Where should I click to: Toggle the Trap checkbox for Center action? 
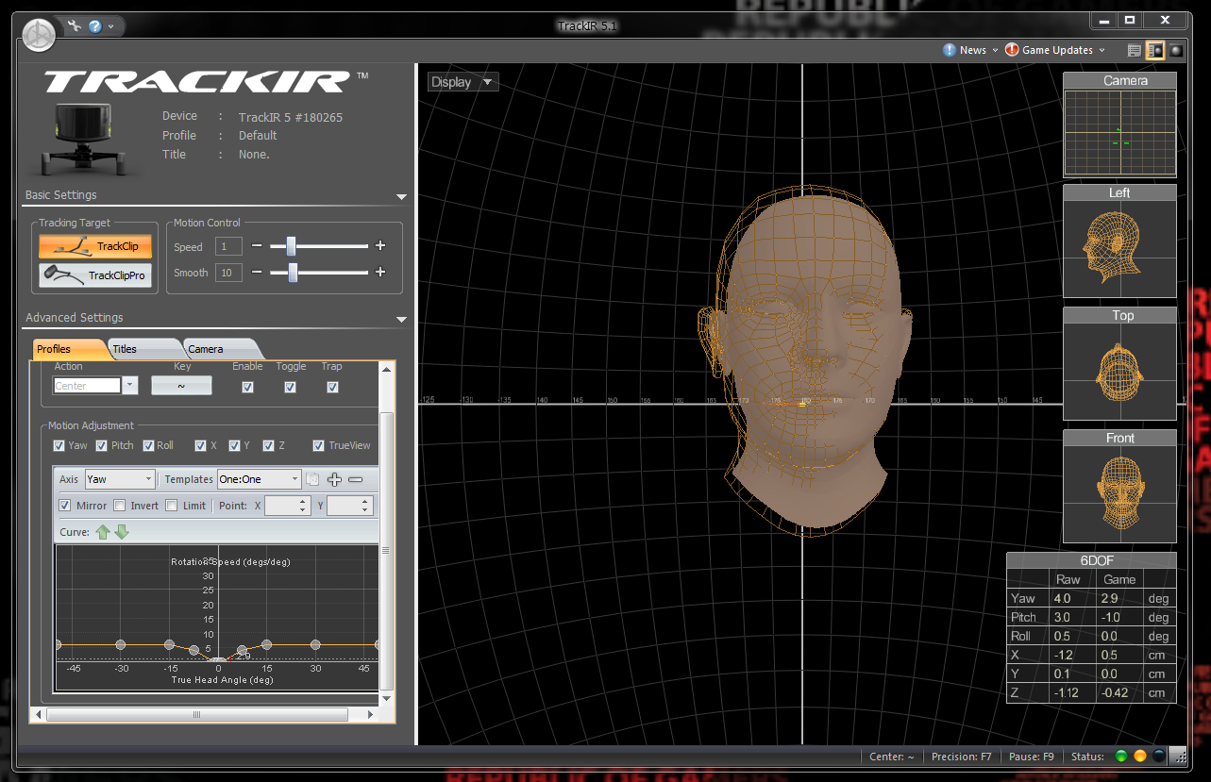(332, 387)
